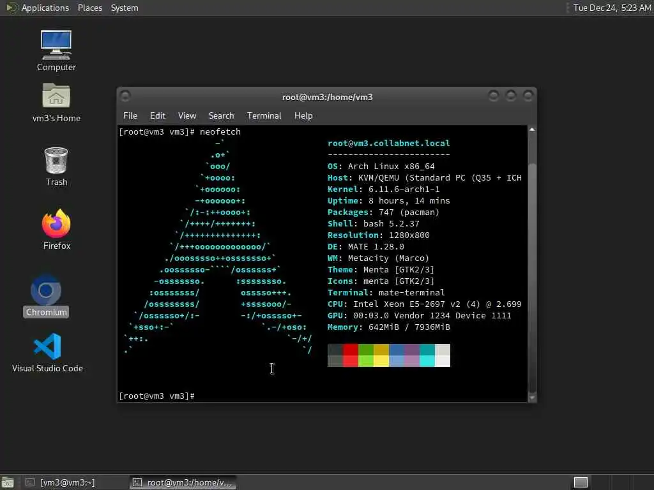This screenshot has width=654, height=490.
Task: Click the OS: Arch Linux x86_64 line
Action: click(x=381, y=167)
